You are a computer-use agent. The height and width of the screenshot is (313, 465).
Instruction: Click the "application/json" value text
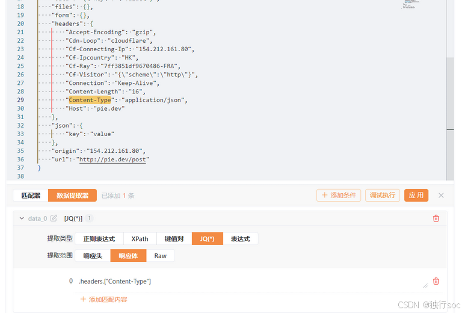coord(153,100)
